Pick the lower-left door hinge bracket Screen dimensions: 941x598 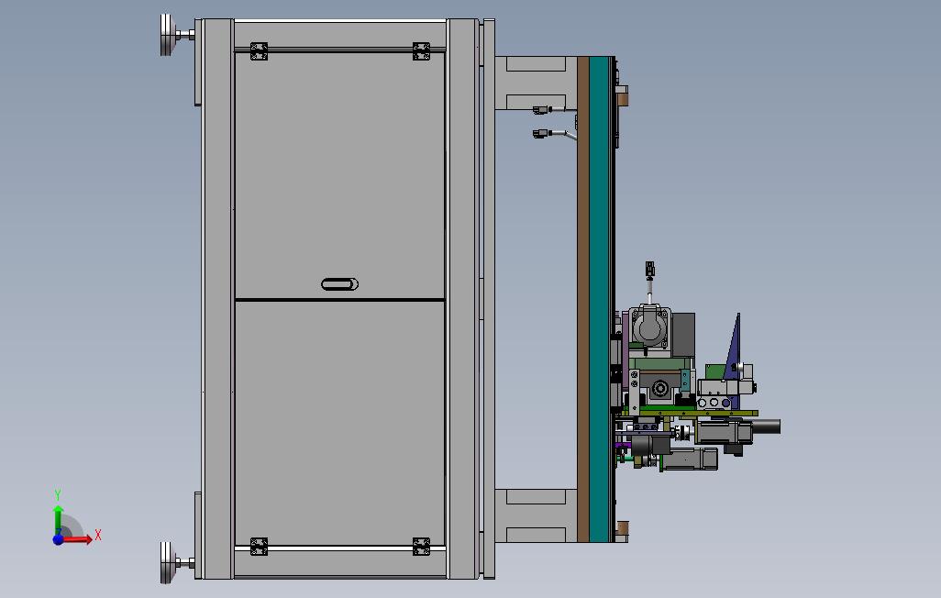(x=259, y=547)
